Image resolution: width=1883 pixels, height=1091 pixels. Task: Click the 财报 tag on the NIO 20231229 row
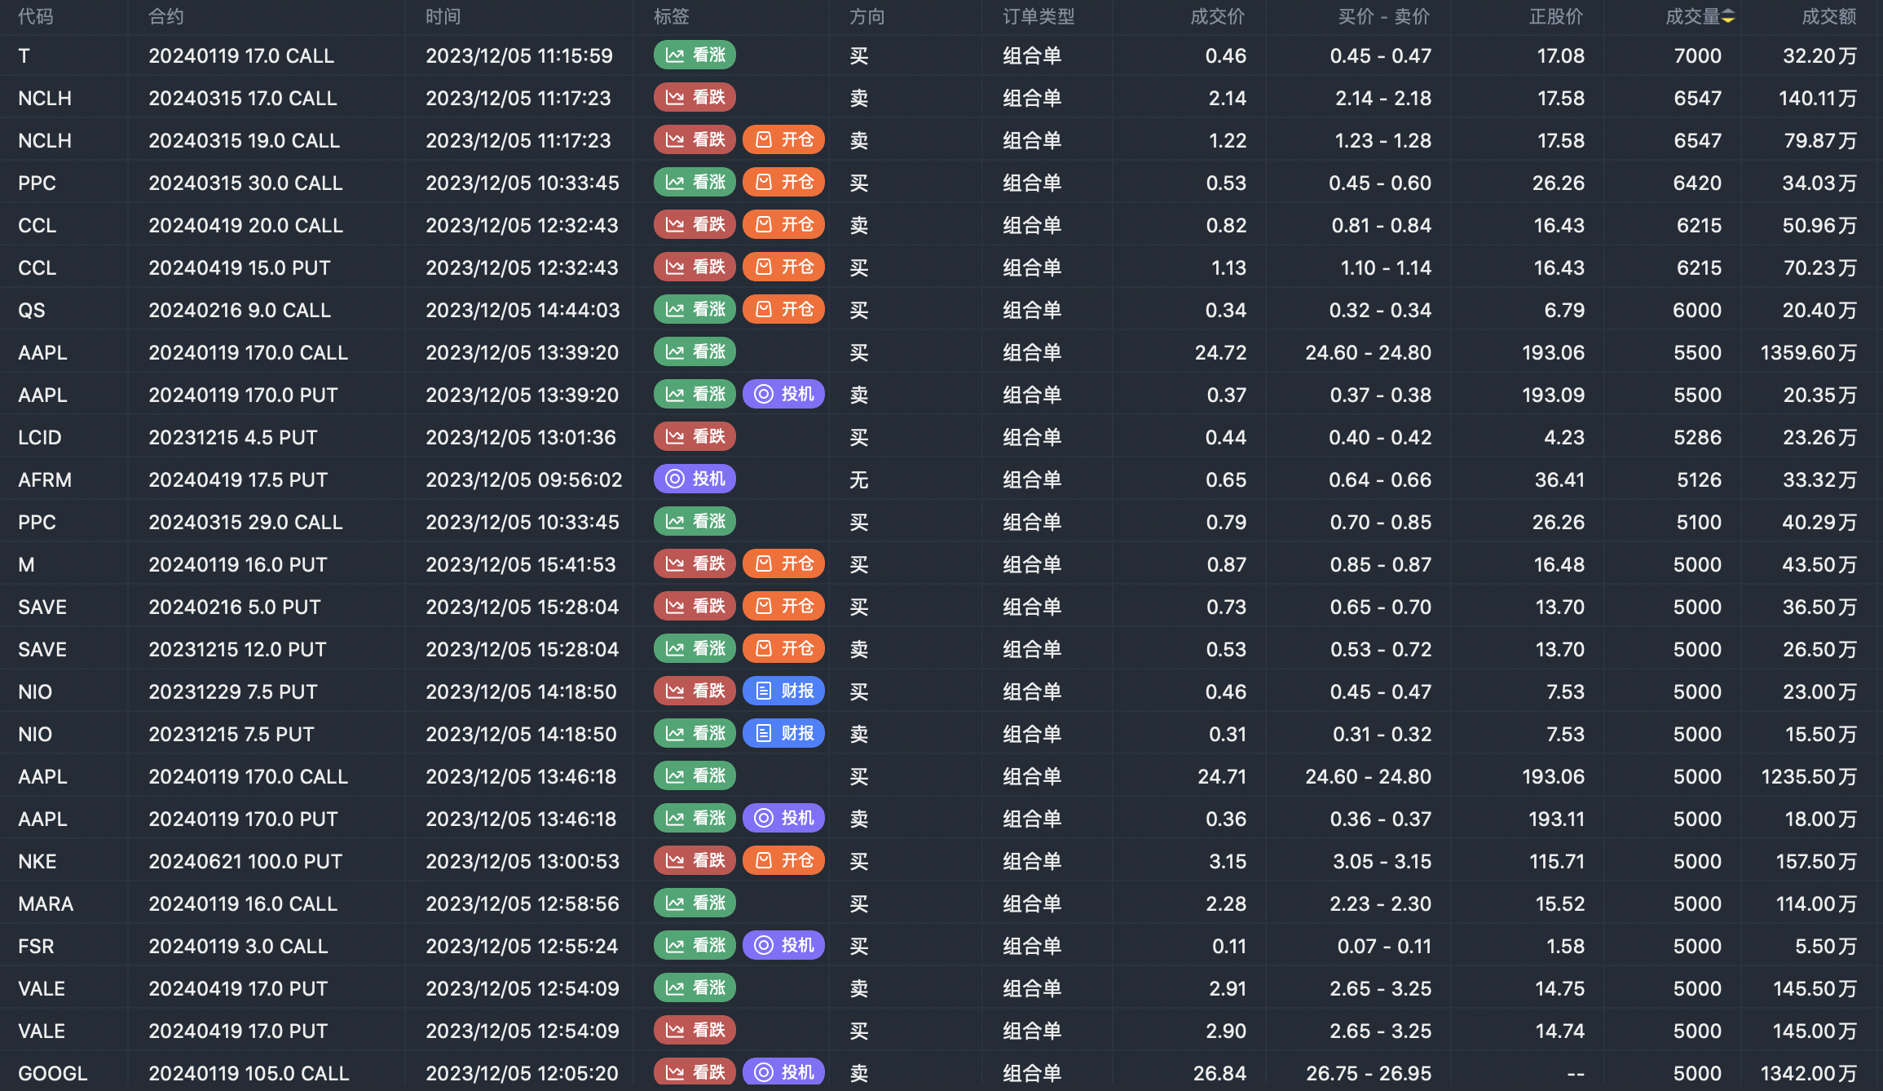(x=783, y=691)
